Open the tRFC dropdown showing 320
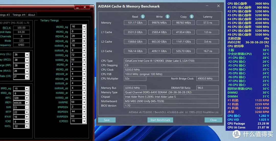The width and height of the screenshot is (276, 141). coord(27,98)
